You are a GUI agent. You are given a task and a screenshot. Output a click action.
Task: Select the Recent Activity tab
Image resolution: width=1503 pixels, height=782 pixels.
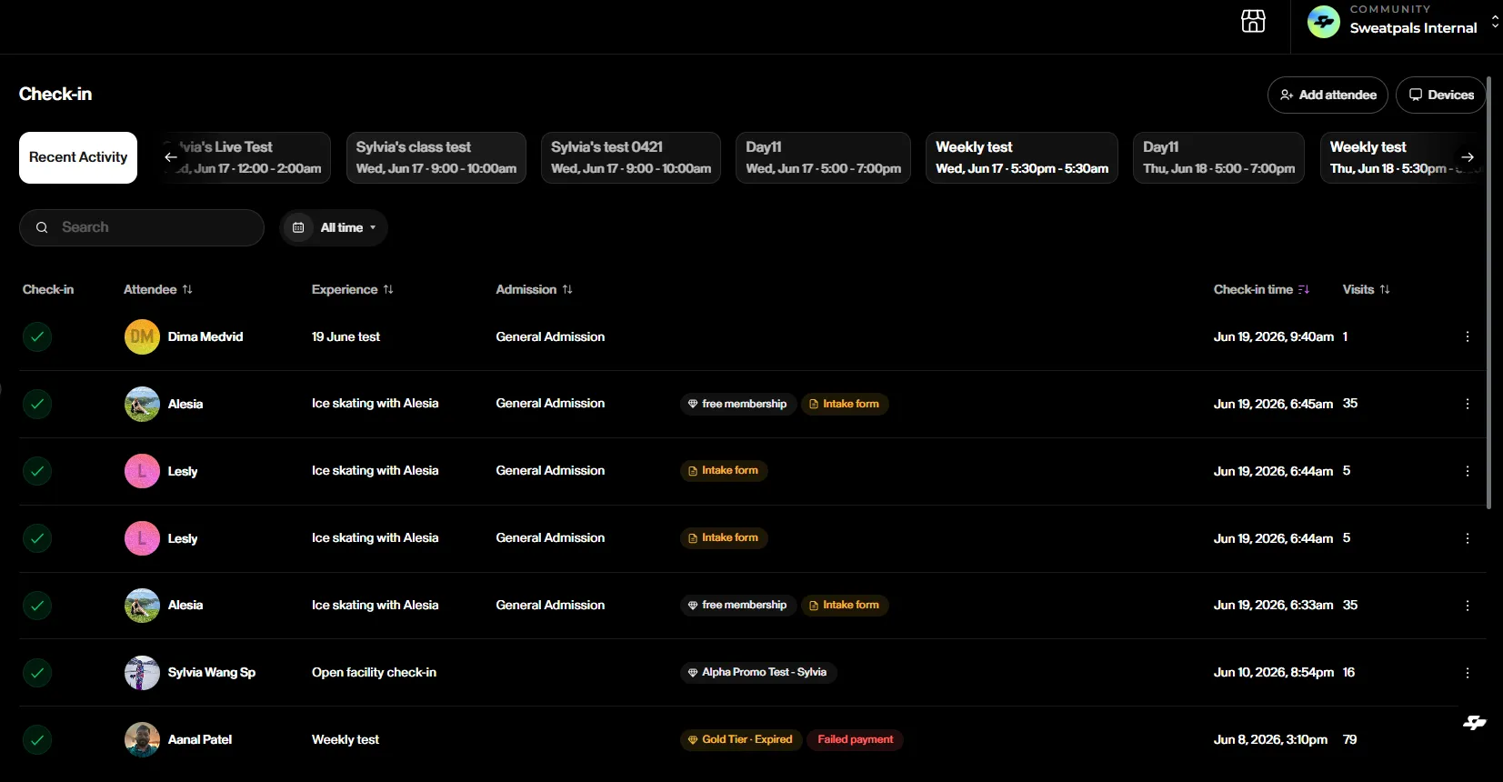(78, 157)
